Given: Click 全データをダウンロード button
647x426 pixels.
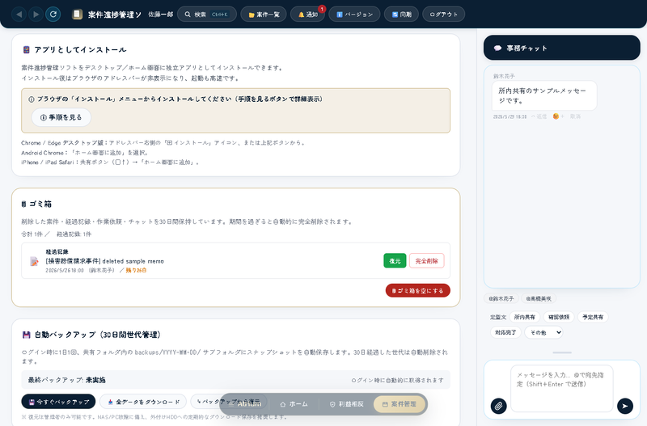Looking at the screenshot, I should [143, 402].
